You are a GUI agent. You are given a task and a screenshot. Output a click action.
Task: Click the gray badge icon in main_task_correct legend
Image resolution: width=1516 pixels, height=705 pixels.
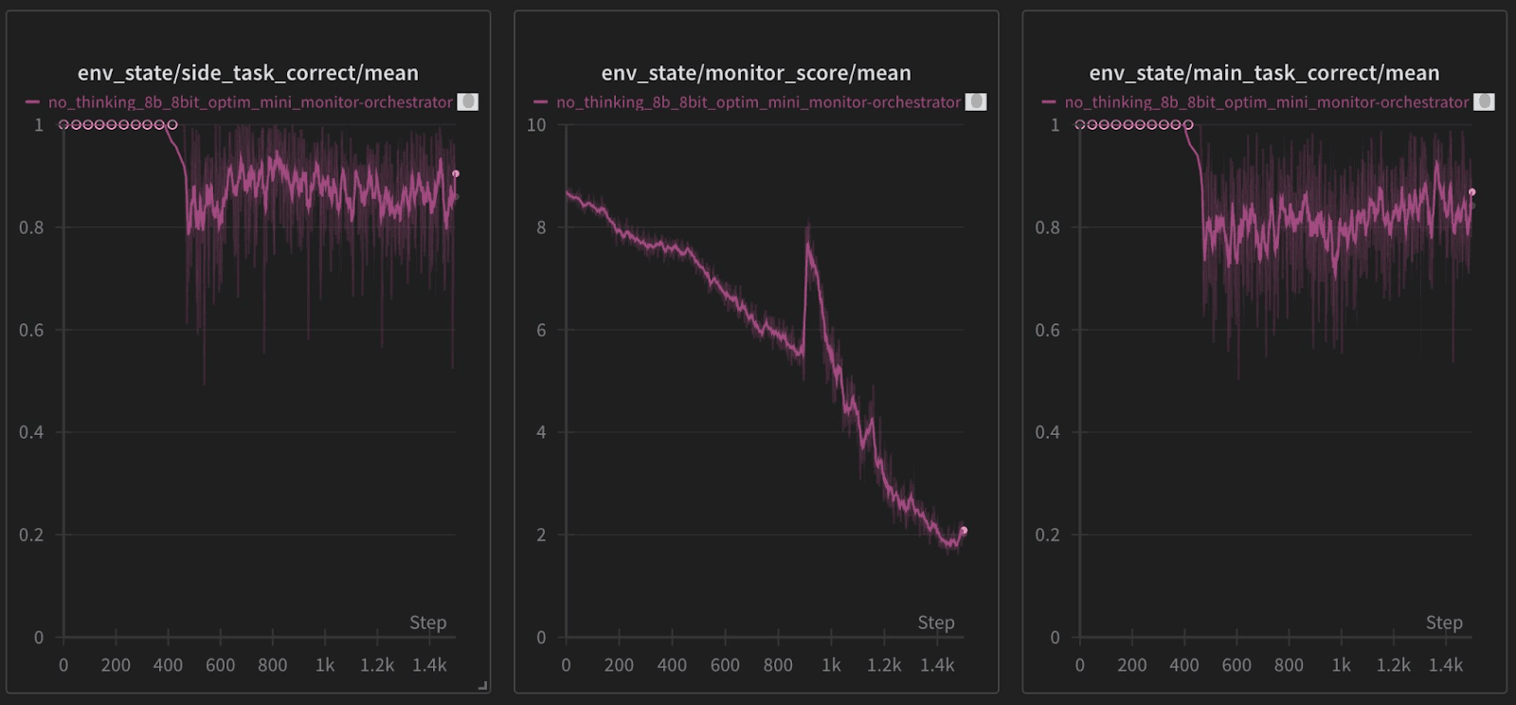(1484, 101)
